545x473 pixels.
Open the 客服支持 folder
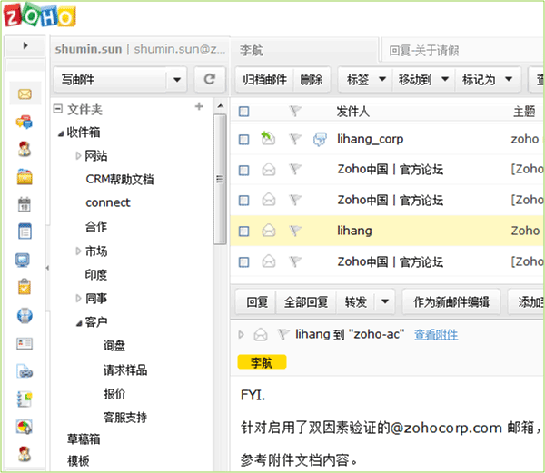coord(125,417)
